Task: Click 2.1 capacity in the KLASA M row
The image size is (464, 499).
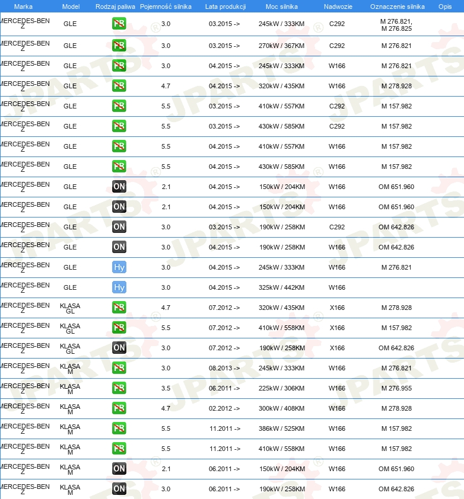Action: (x=166, y=469)
